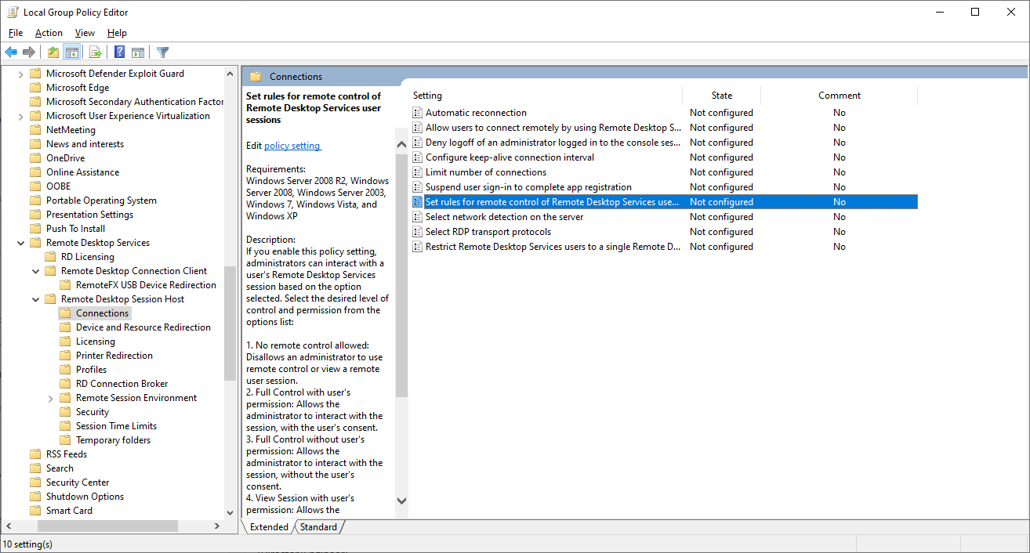Click the description pane scroll down arrow
1030x553 pixels.
pos(401,501)
